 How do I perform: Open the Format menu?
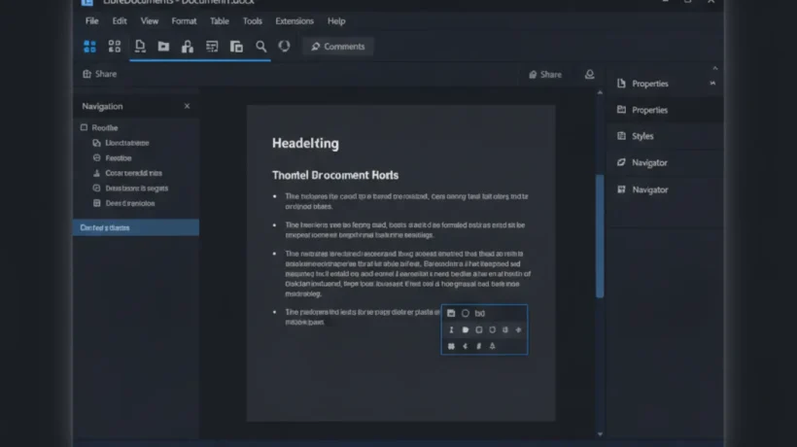coord(184,21)
